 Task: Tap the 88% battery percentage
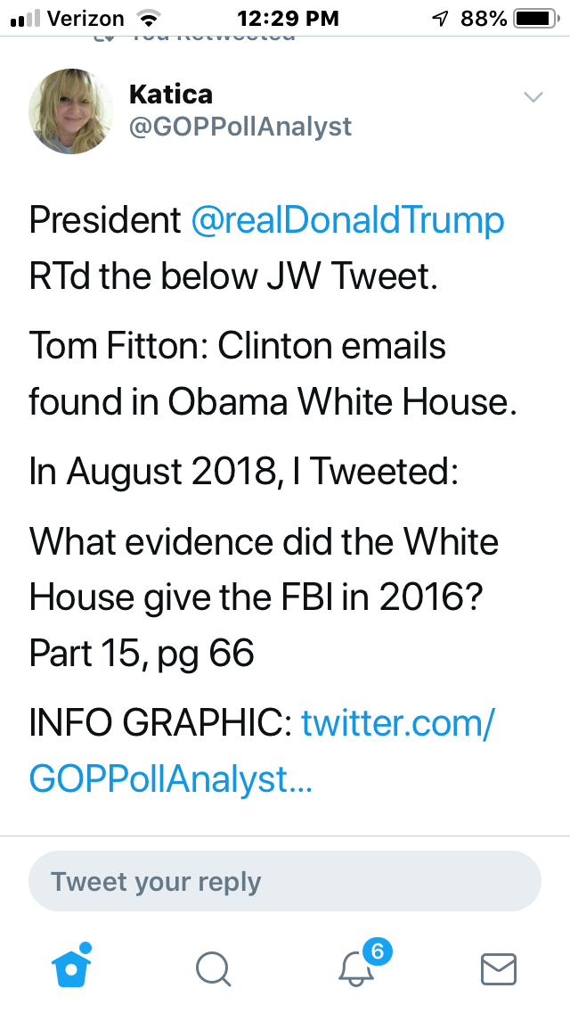pyautogui.click(x=484, y=19)
